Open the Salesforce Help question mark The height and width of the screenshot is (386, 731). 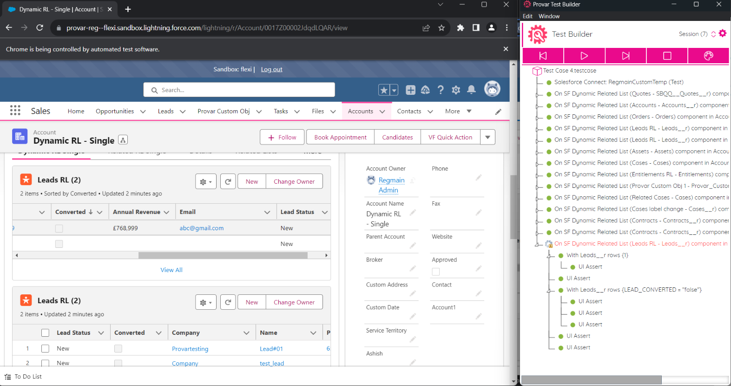click(x=441, y=90)
